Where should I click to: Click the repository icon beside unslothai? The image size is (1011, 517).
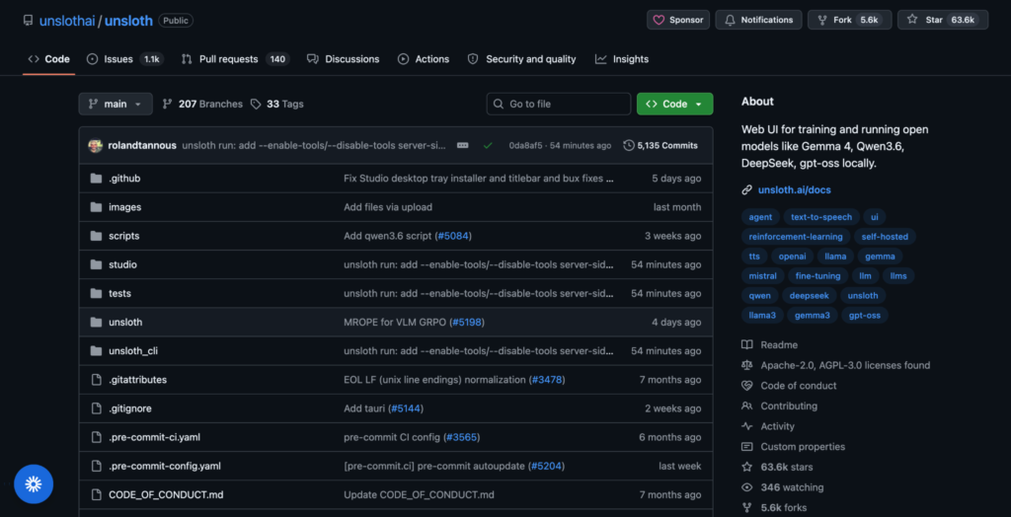pos(28,21)
